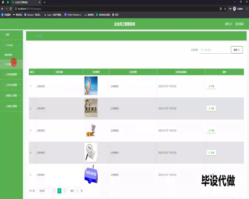Click the magnifier newspaper picture in row 4
The height and width of the screenshot is (199, 249).
tap(91, 152)
